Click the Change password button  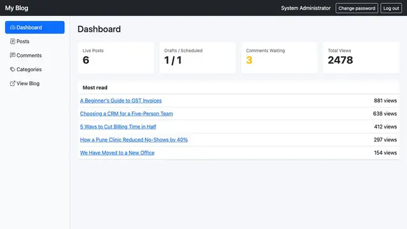point(357,8)
